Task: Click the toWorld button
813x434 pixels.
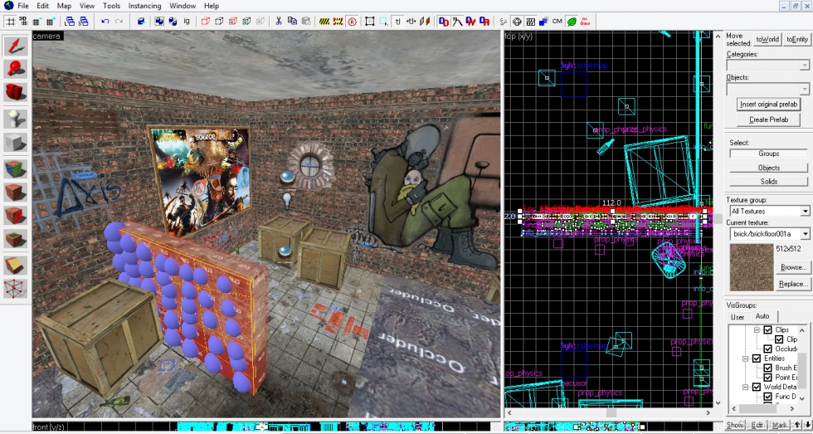Action: (767, 39)
